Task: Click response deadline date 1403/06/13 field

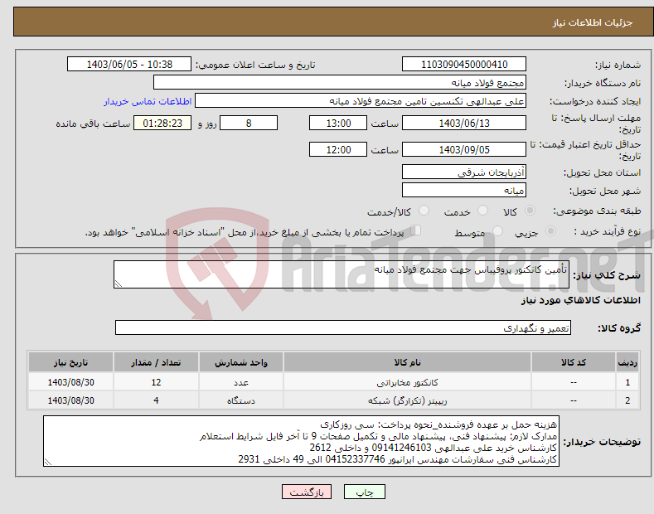Action: tap(464, 123)
